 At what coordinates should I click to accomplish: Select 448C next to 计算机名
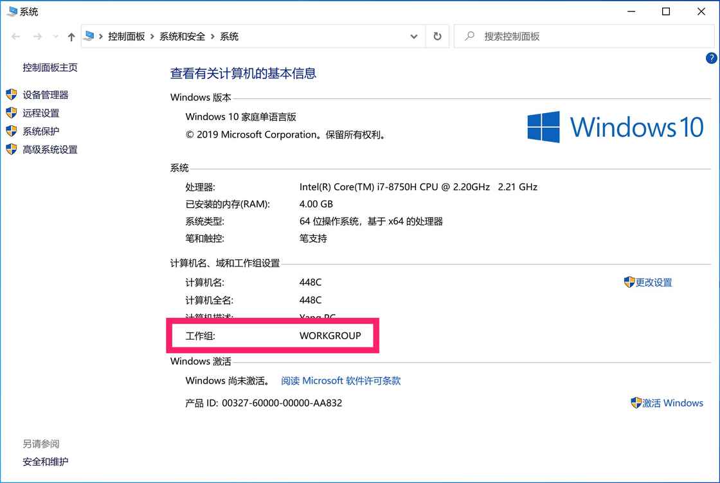point(310,283)
